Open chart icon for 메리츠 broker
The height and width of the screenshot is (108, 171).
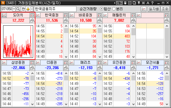pyautogui.click(x=72, y=63)
